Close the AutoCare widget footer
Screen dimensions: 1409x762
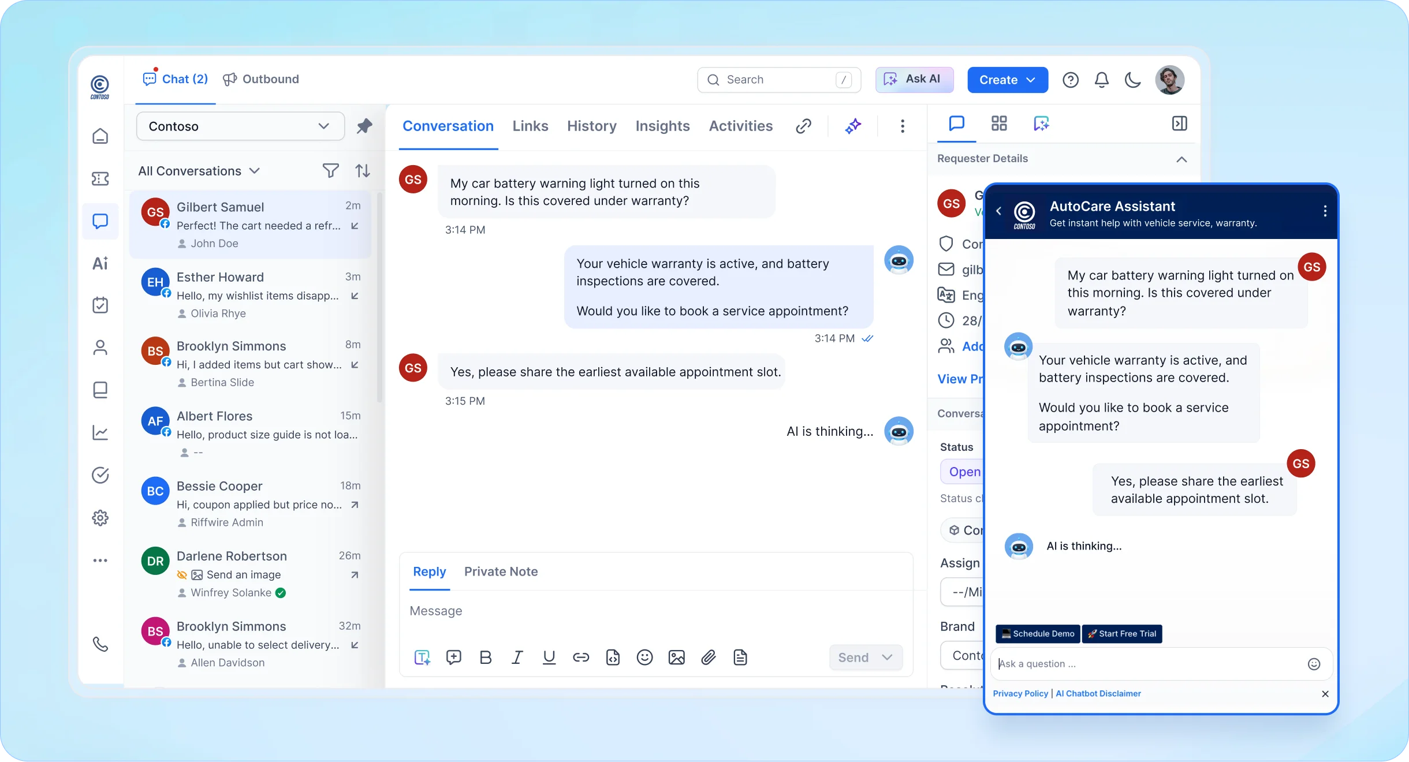click(x=1325, y=694)
